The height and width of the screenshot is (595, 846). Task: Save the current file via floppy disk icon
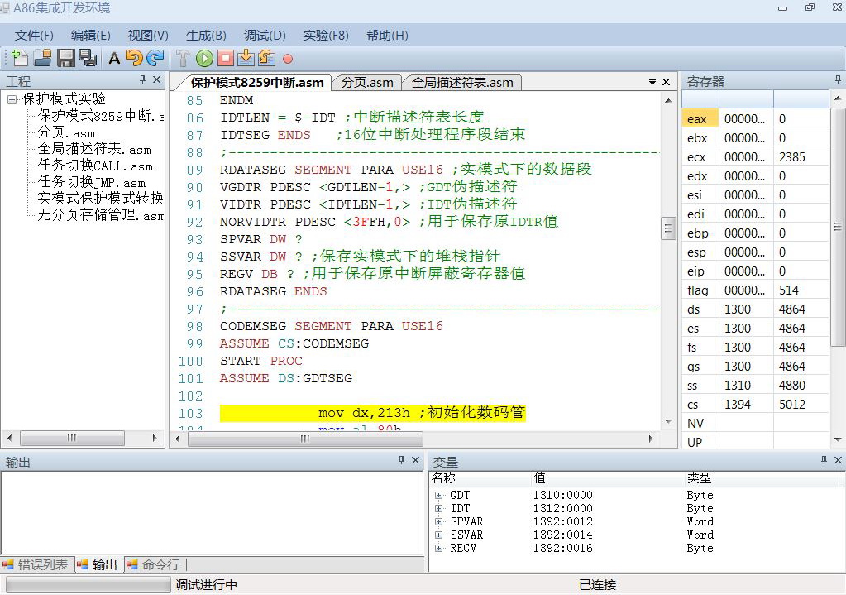(x=65, y=59)
